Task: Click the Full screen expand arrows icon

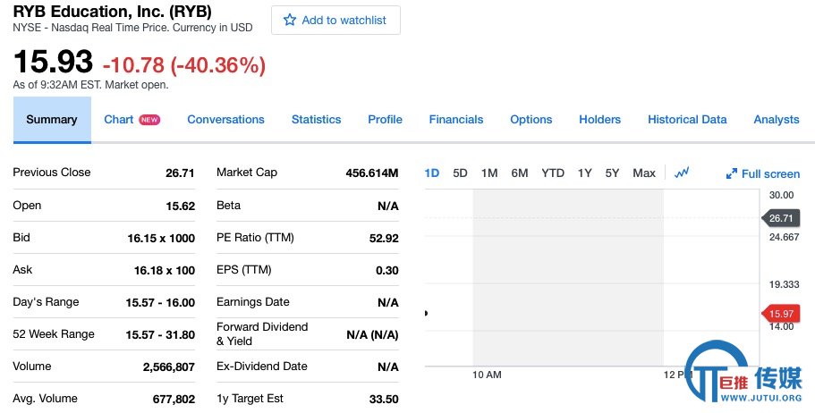Action: pos(731,173)
